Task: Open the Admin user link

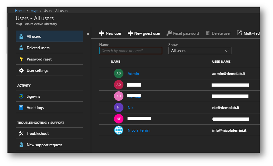Action: pyautogui.click(x=133, y=73)
